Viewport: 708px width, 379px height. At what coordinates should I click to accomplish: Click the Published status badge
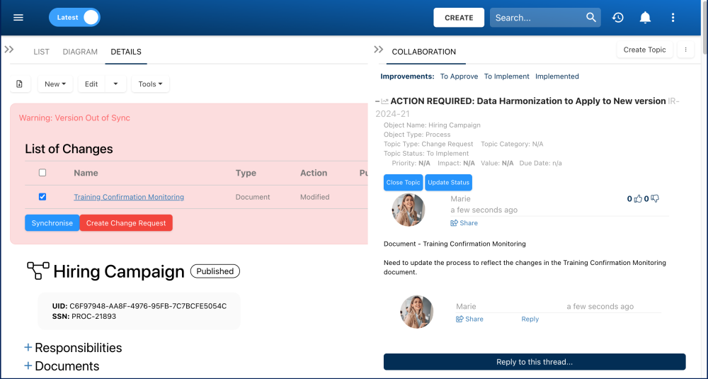point(215,271)
